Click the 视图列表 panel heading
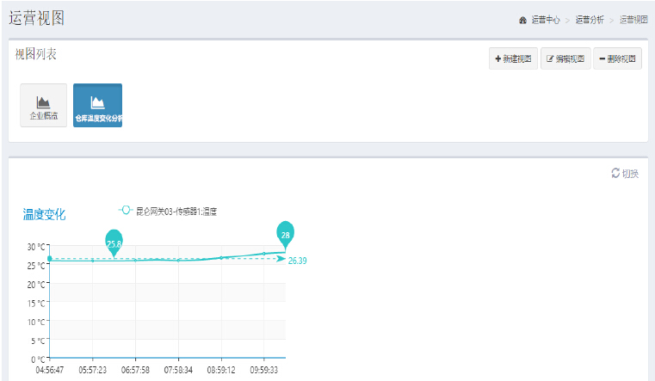Screen dimensions: 655x381 36,54
